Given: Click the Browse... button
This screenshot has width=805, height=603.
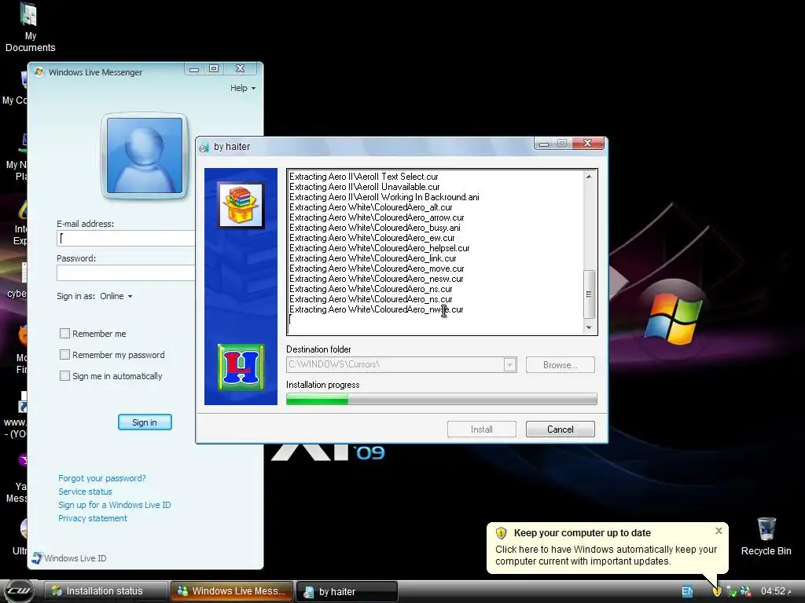Looking at the screenshot, I should point(560,364).
